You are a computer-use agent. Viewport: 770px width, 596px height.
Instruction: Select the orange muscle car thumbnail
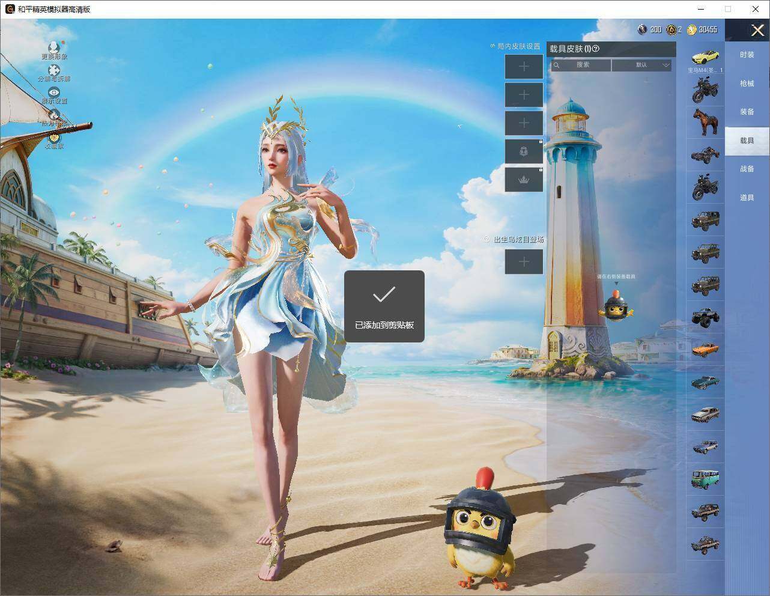pos(705,349)
